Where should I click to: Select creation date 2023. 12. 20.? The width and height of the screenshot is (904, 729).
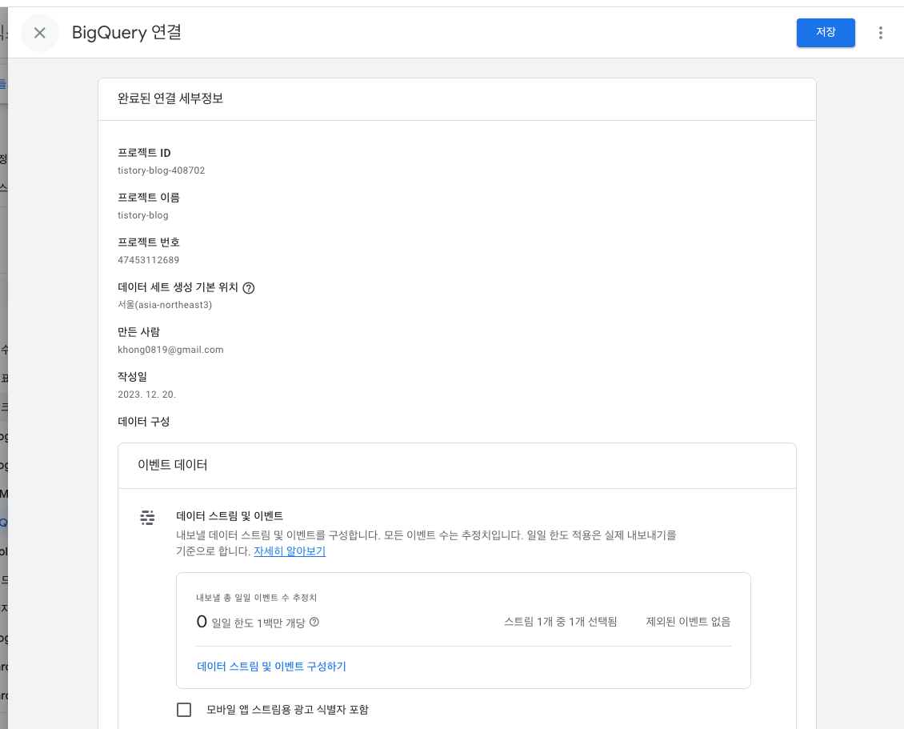(146, 395)
